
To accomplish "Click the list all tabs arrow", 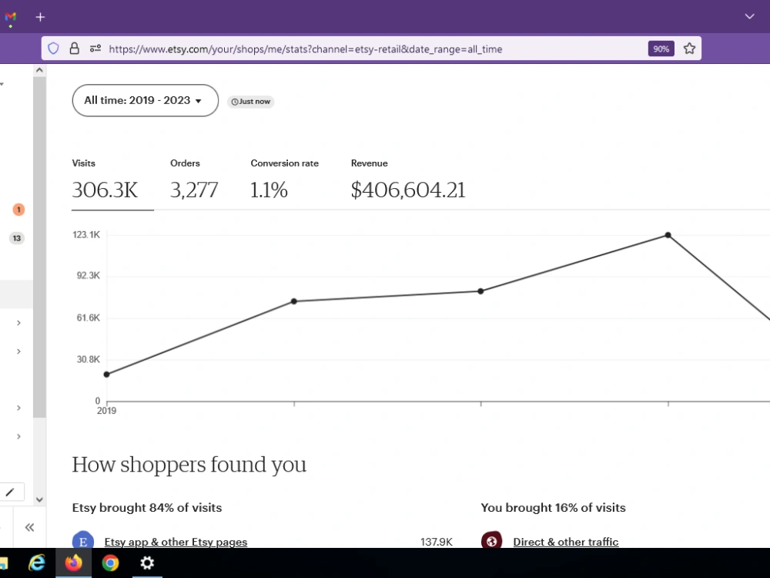I will coord(749,16).
